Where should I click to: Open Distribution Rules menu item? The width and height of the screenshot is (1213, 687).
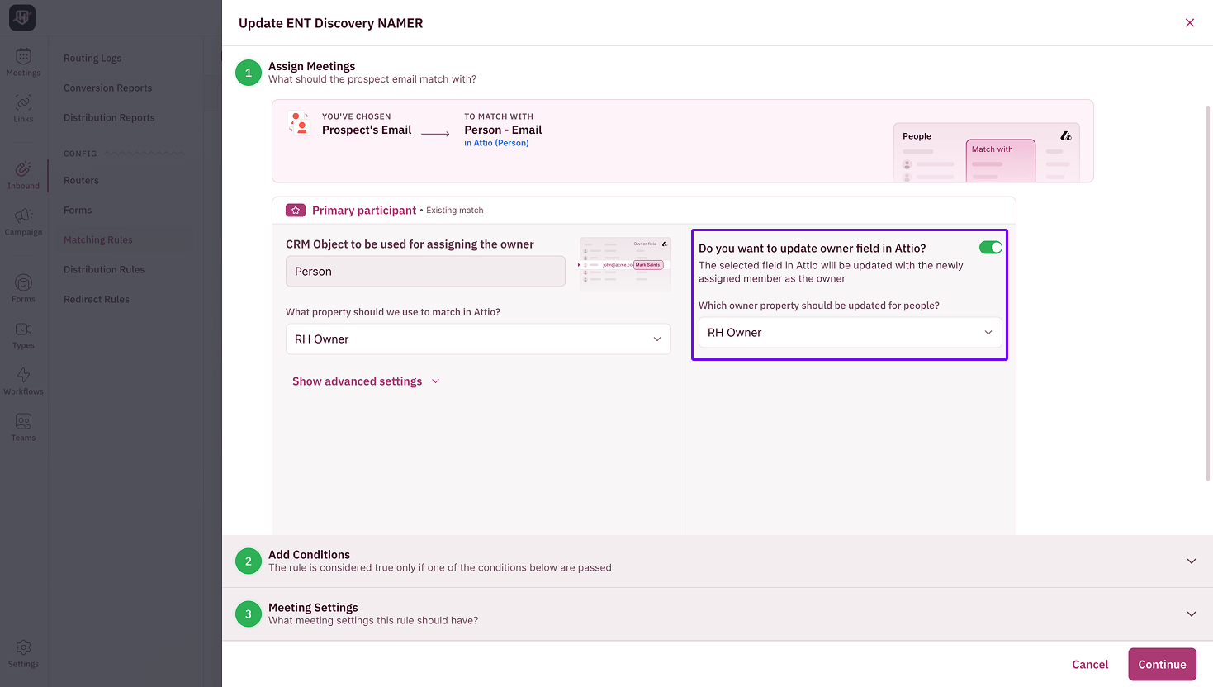(x=104, y=270)
